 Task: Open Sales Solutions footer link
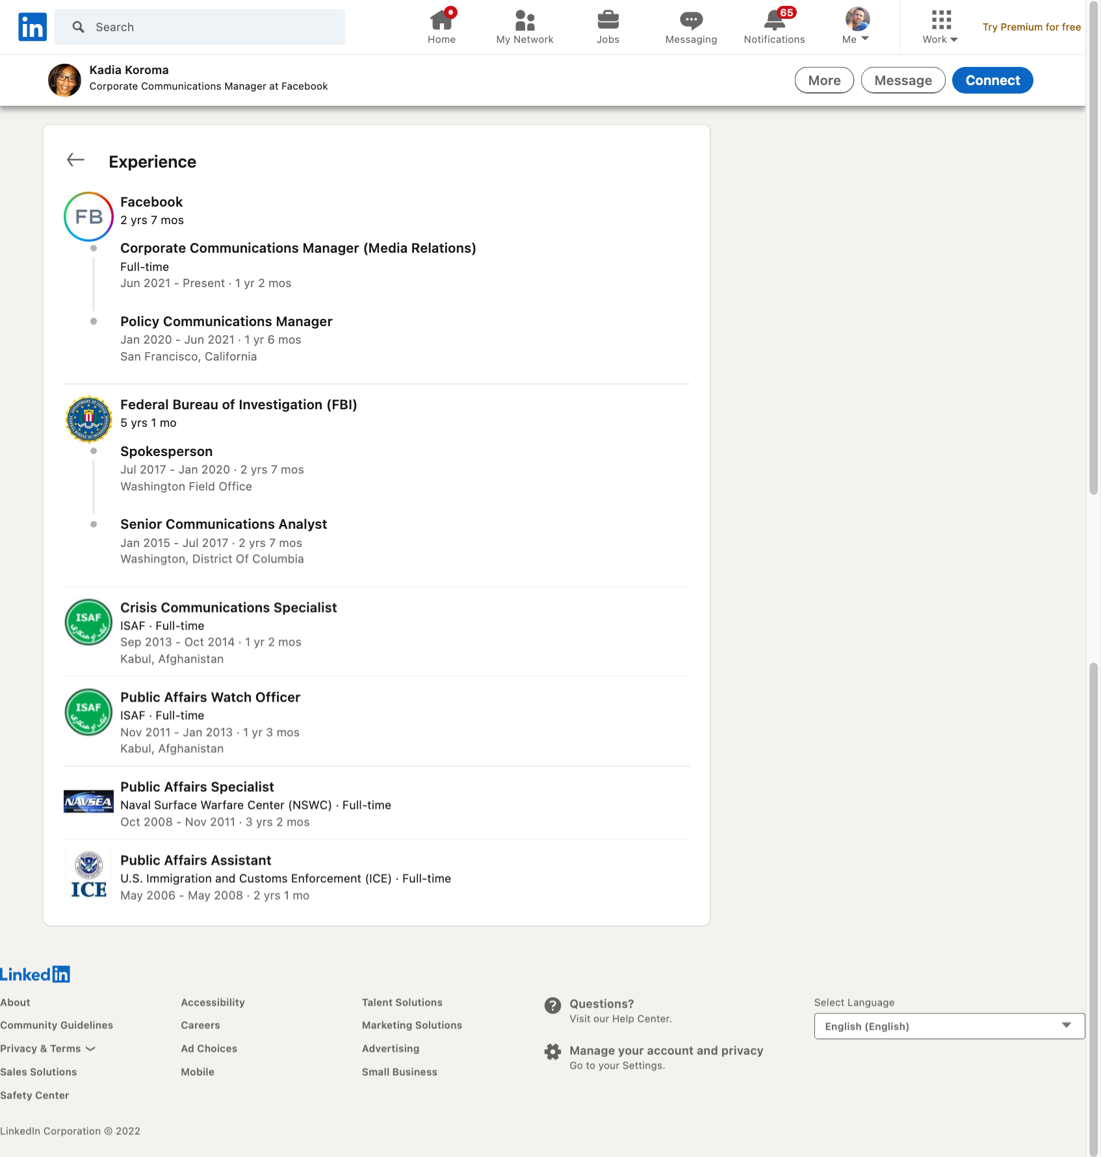point(38,1072)
